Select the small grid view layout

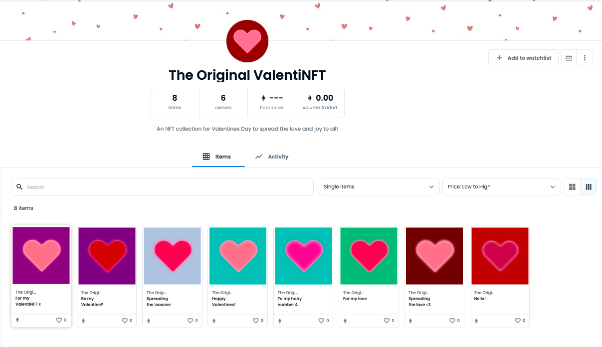589,186
